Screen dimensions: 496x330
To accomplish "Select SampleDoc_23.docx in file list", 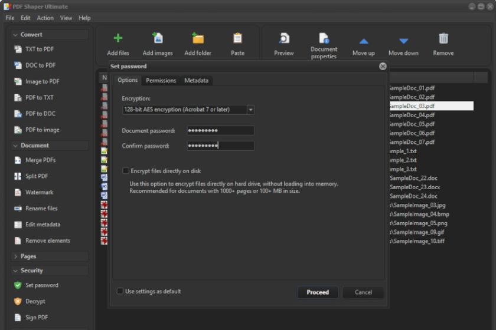I will point(415,187).
